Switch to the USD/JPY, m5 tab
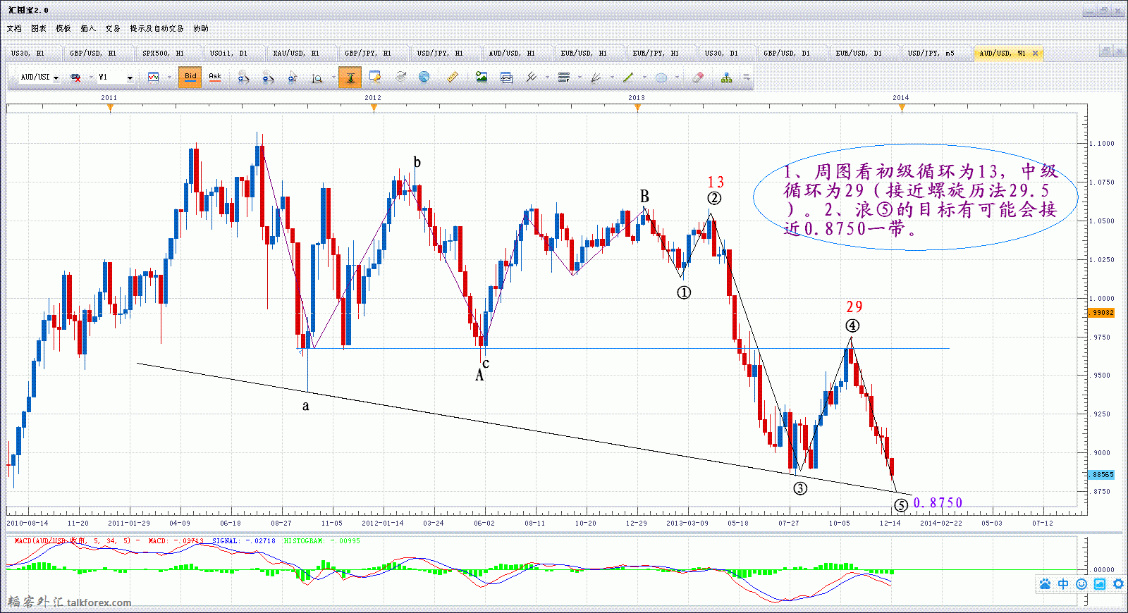Screen dimensions: 1128x613 (936, 54)
